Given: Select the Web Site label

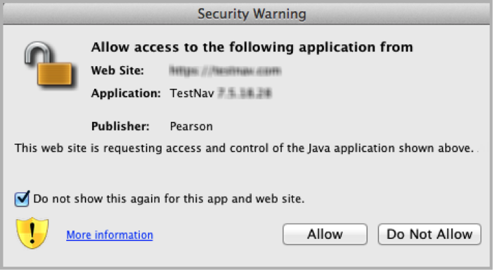Looking at the screenshot, I should tap(113, 69).
